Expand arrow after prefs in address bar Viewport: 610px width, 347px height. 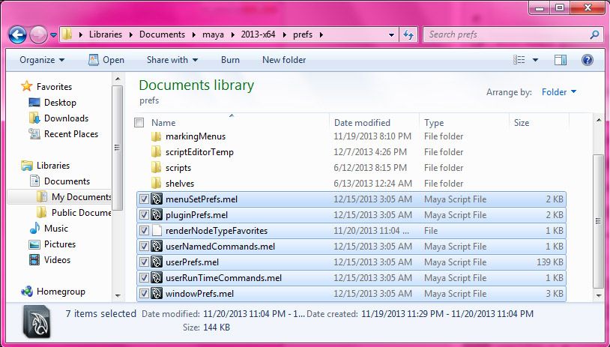321,34
